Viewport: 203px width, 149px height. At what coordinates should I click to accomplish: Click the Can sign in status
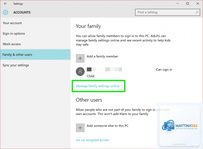(x=164, y=70)
